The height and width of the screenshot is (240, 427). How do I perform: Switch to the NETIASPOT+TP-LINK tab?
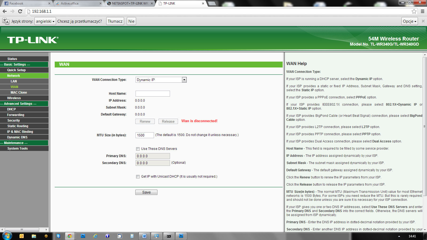pos(129,3)
